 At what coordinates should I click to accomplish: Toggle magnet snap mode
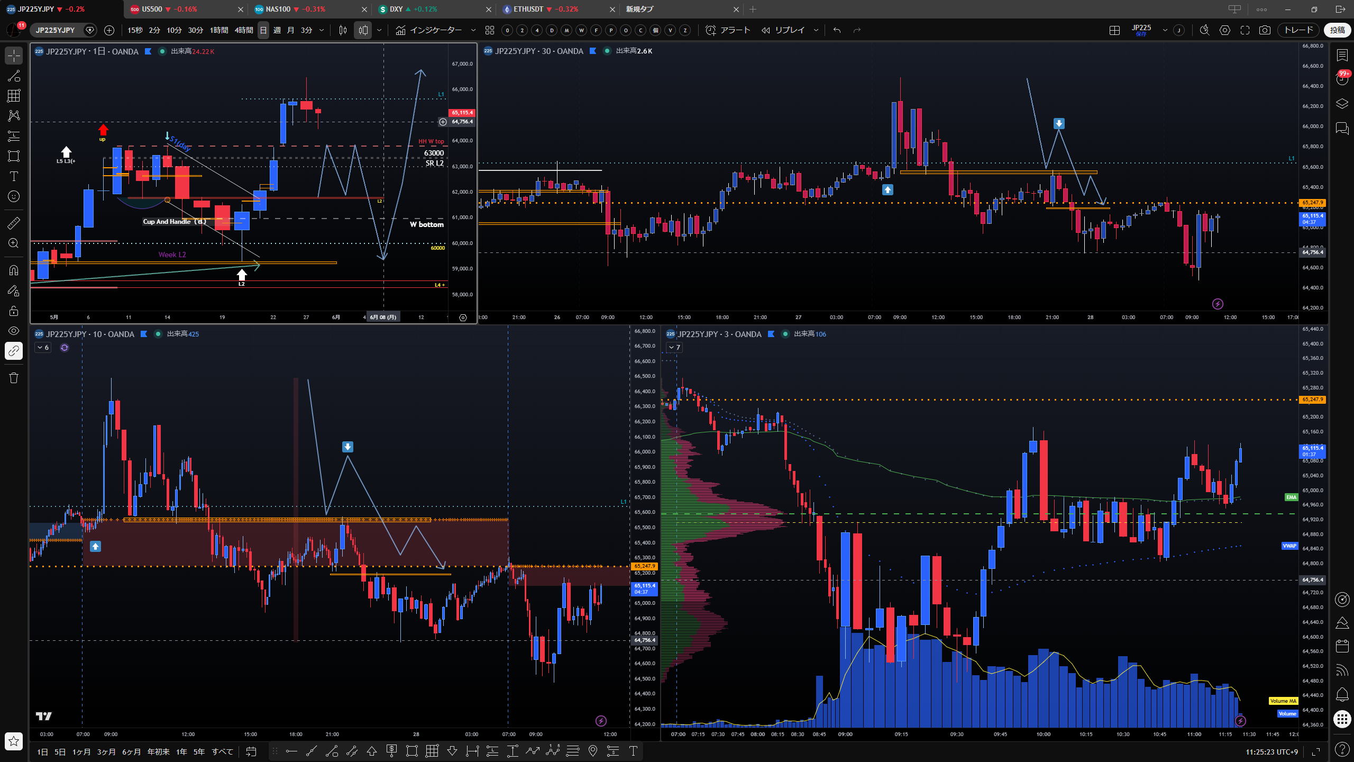click(14, 270)
